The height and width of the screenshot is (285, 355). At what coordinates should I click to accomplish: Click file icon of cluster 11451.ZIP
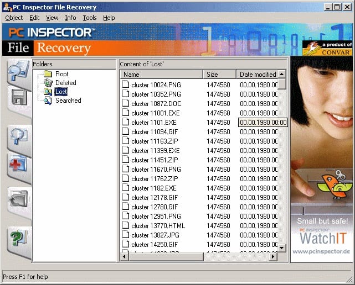tap(126, 160)
